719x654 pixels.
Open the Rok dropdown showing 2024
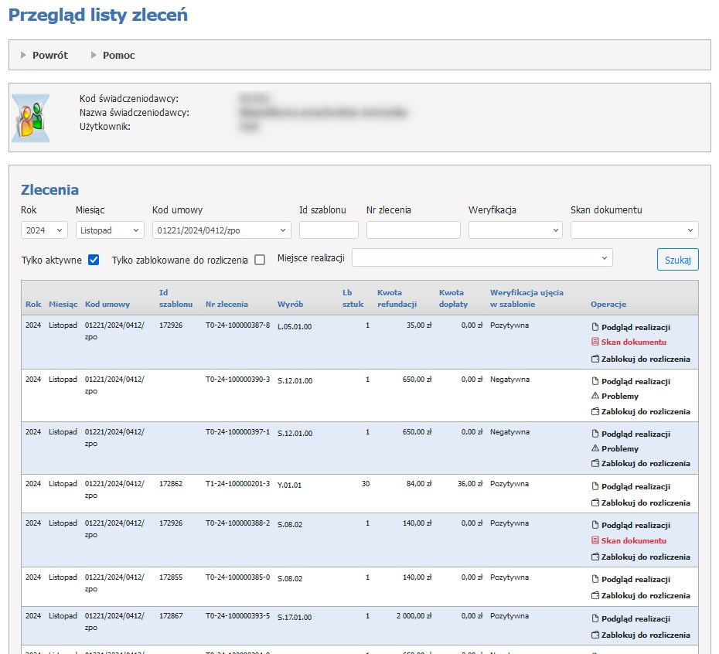coord(44,230)
